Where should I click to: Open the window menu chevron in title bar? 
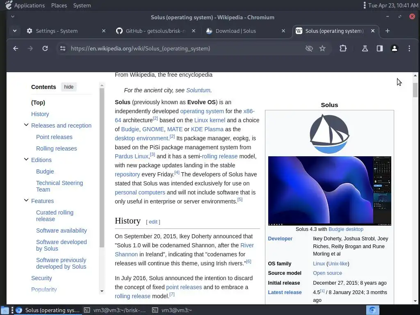(13, 16)
